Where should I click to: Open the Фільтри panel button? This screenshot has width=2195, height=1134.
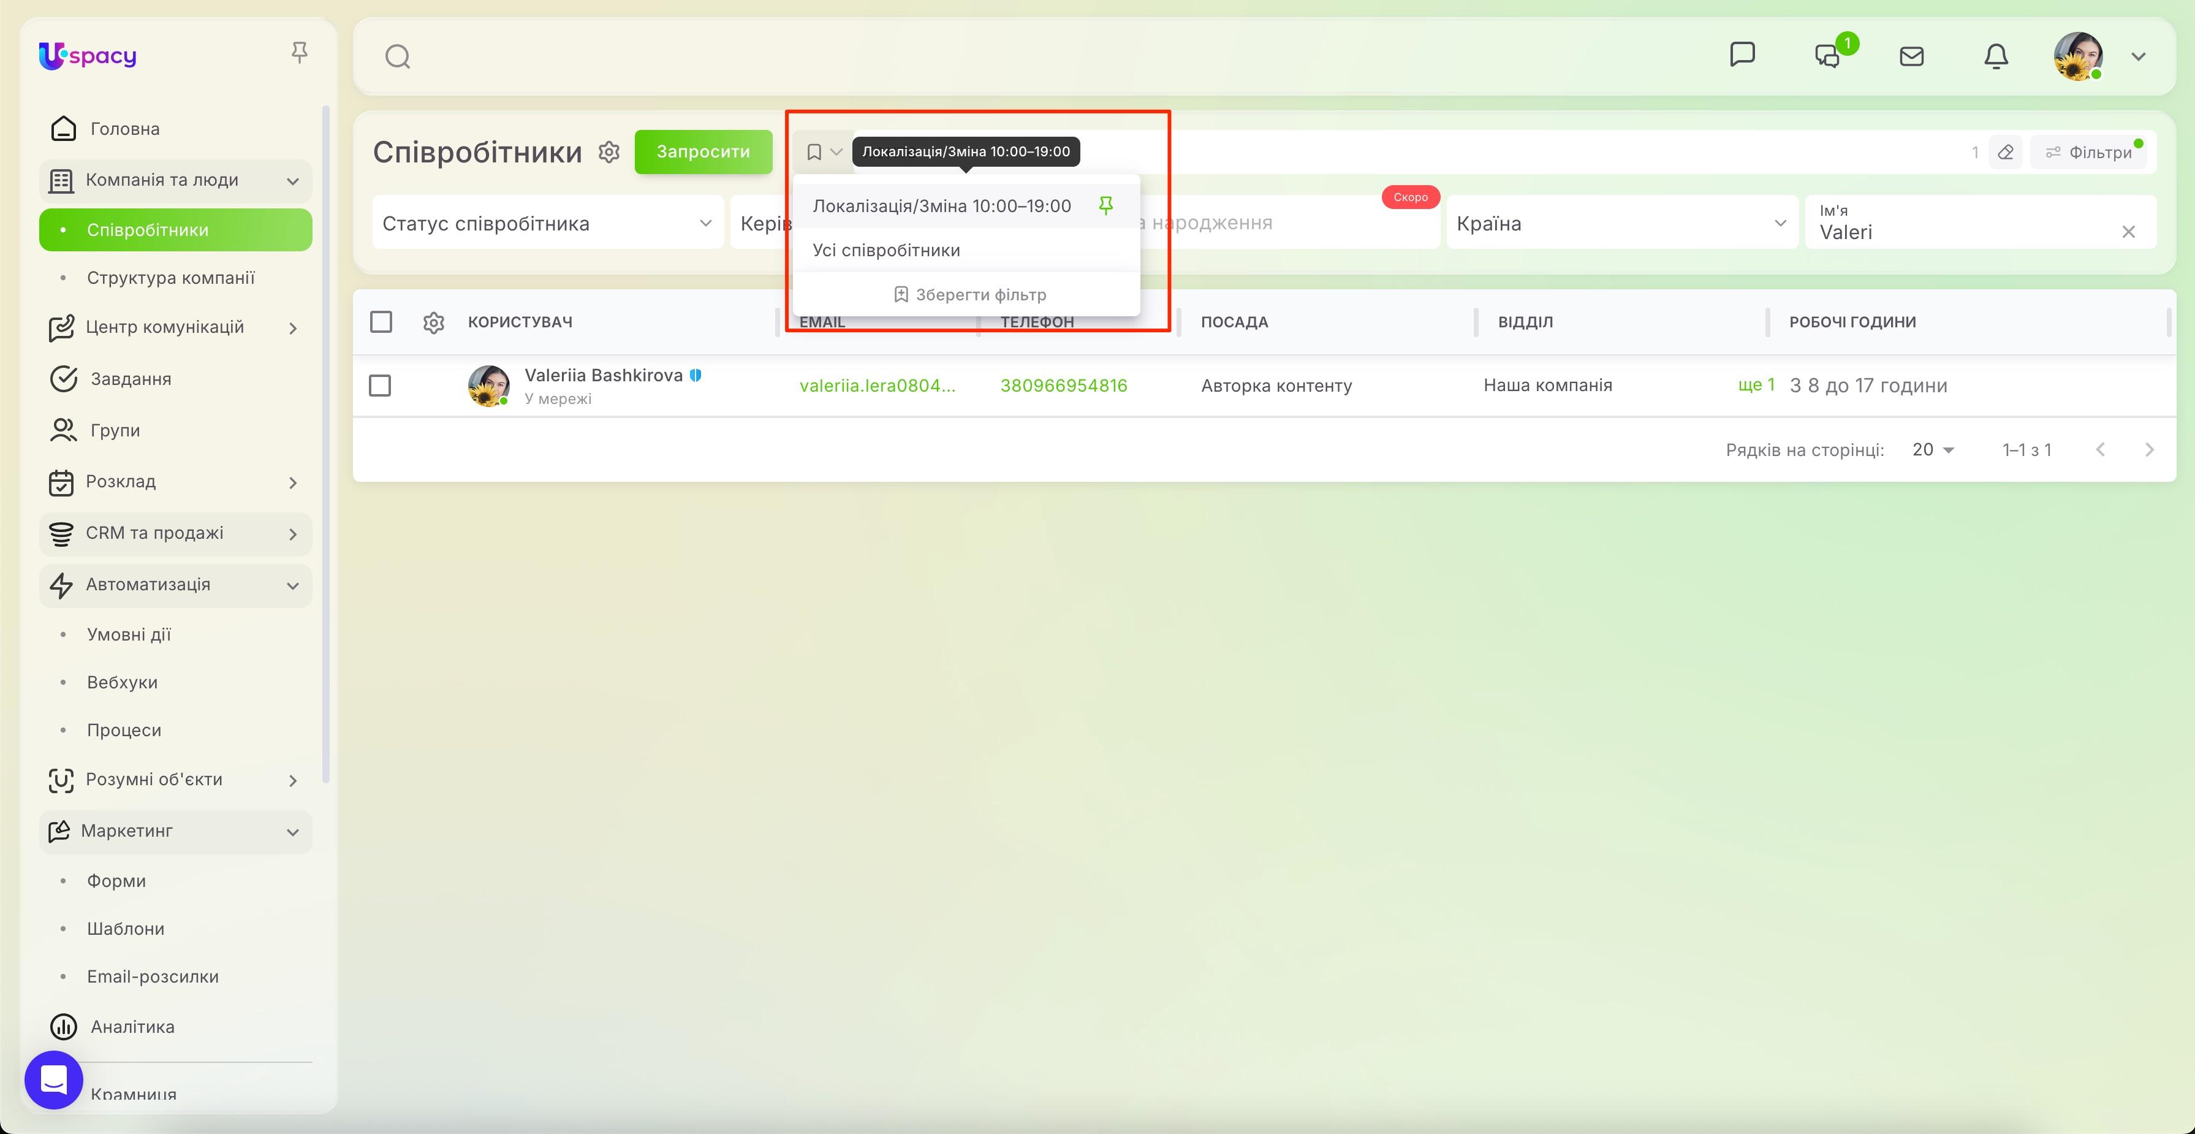(x=2090, y=152)
